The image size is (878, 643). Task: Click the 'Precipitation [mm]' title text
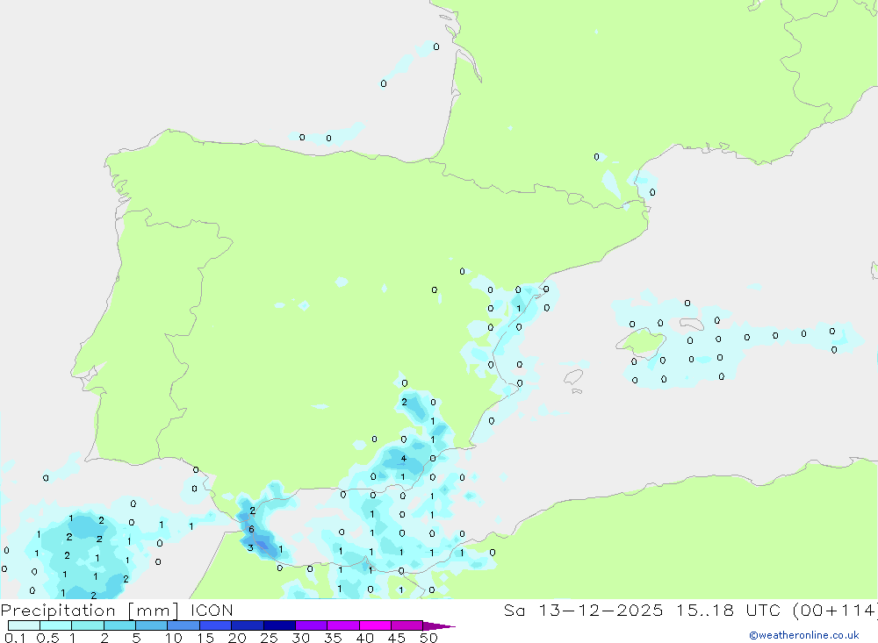click(90, 611)
